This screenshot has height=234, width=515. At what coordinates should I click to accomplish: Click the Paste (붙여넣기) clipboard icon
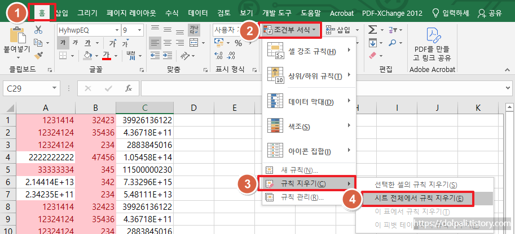(x=17, y=35)
